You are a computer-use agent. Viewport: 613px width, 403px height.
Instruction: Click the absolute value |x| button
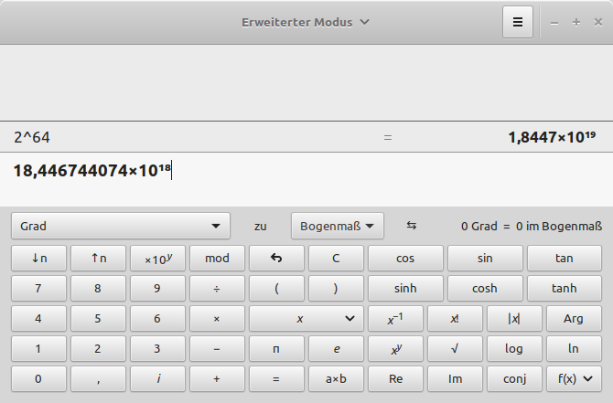512,319
